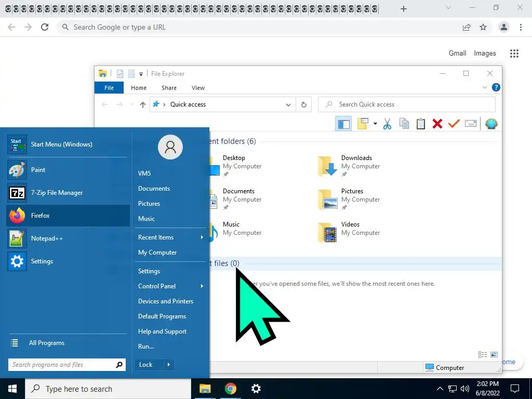Switch to the Share ribbon tab
This screenshot has height=399, width=532.
click(x=169, y=88)
